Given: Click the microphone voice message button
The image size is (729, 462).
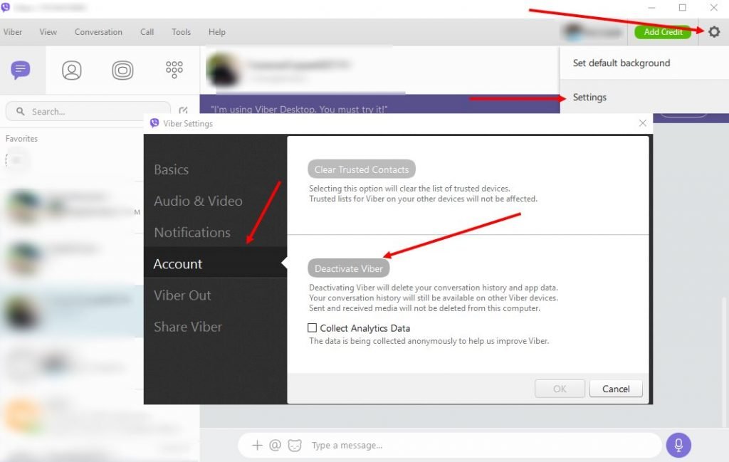Looking at the screenshot, I should tap(678, 445).
